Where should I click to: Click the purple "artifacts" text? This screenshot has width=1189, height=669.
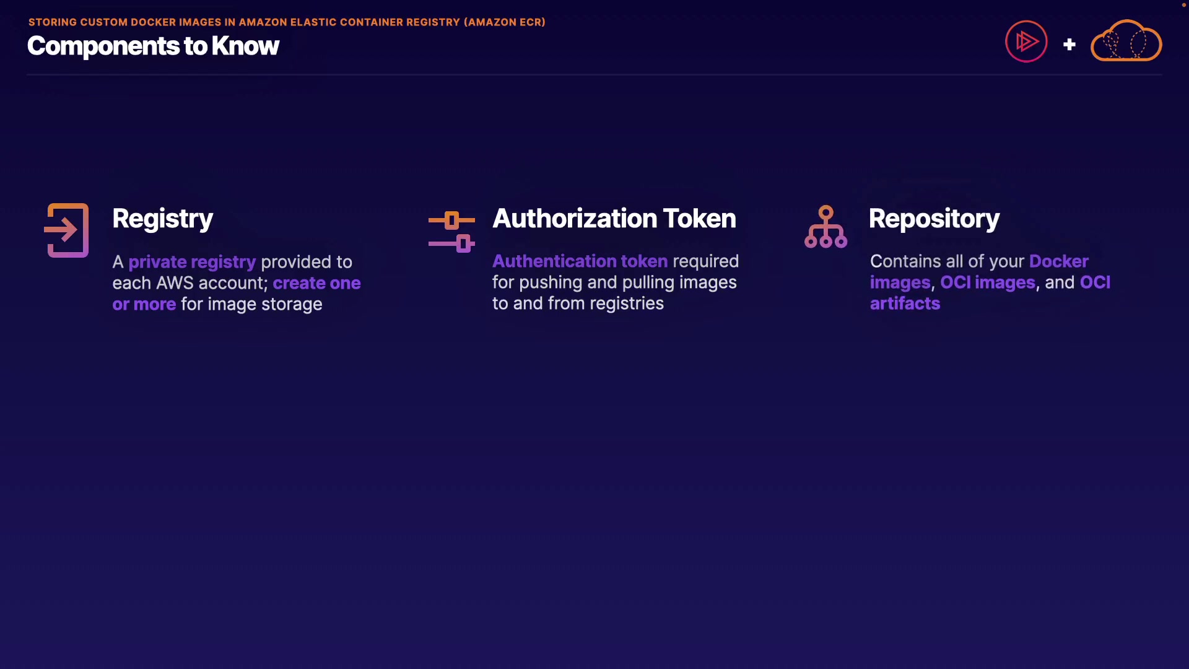(x=905, y=304)
